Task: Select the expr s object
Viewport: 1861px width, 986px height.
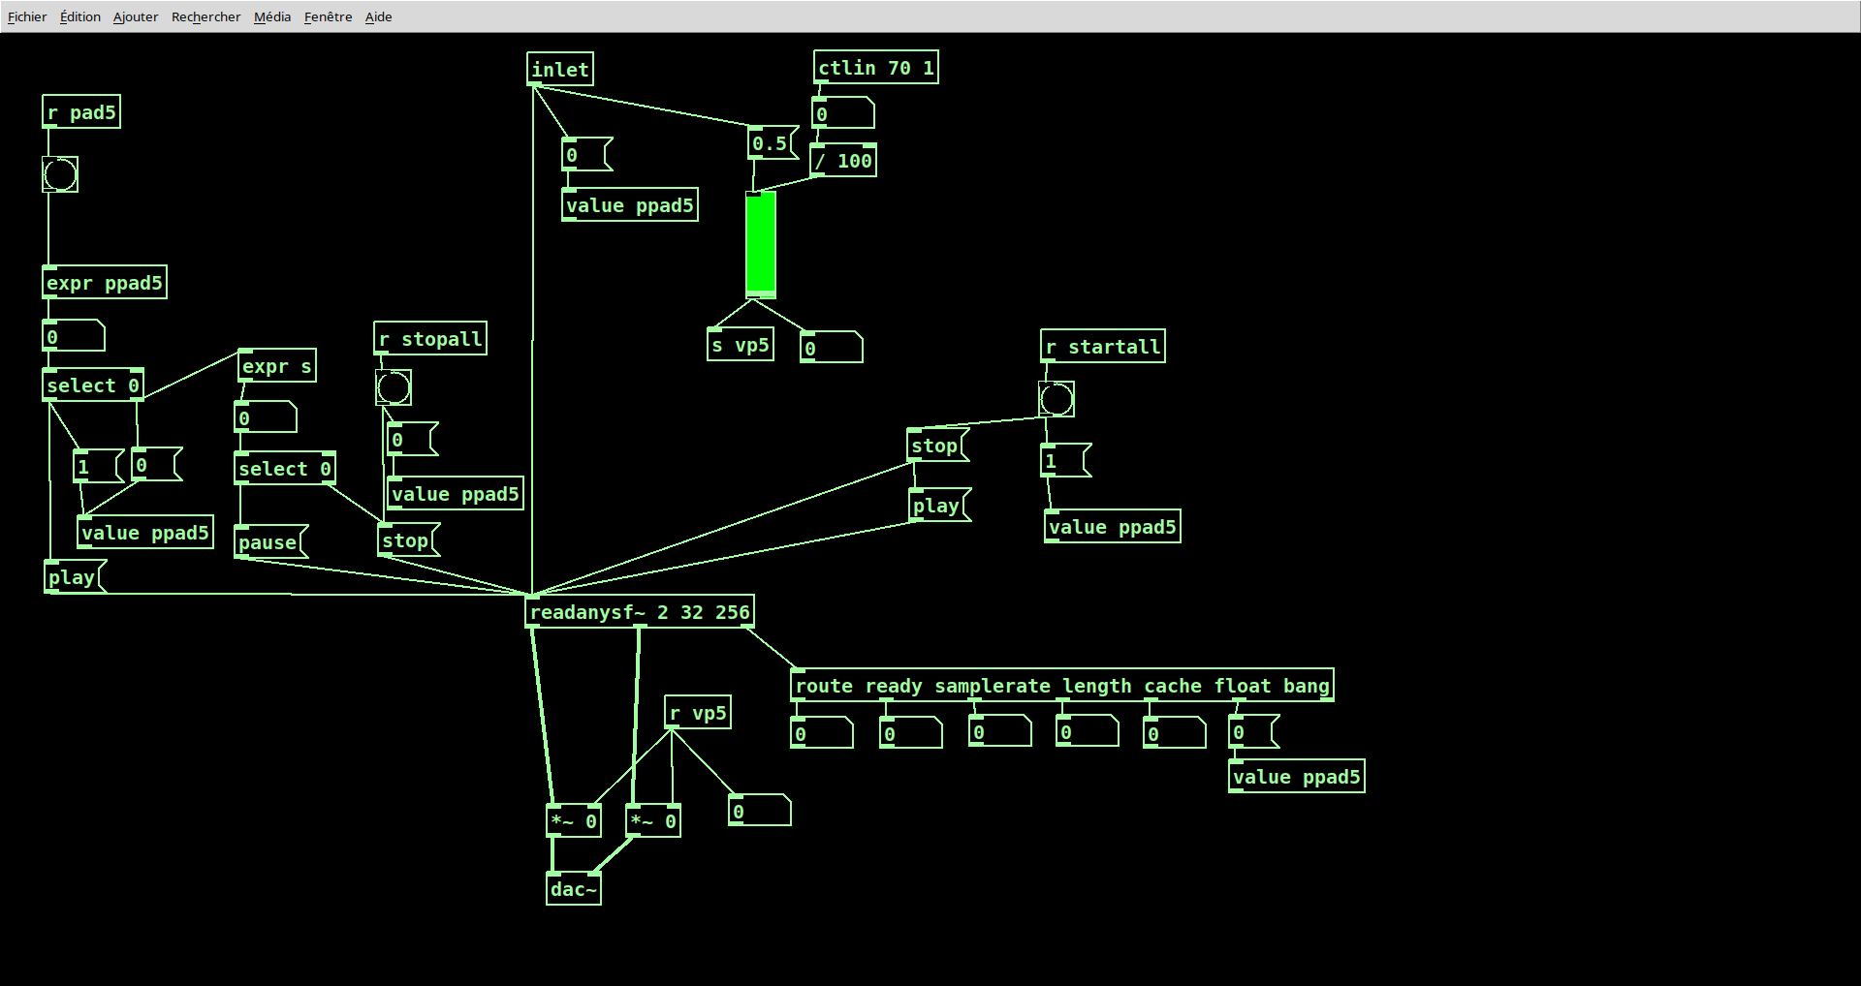Action: pos(277,366)
